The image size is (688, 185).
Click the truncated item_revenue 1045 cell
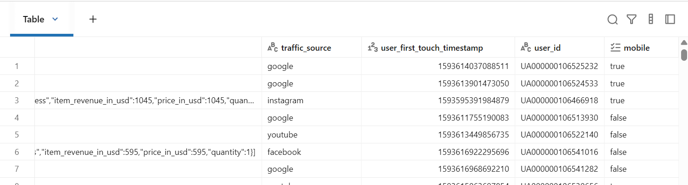tap(148, 100)
